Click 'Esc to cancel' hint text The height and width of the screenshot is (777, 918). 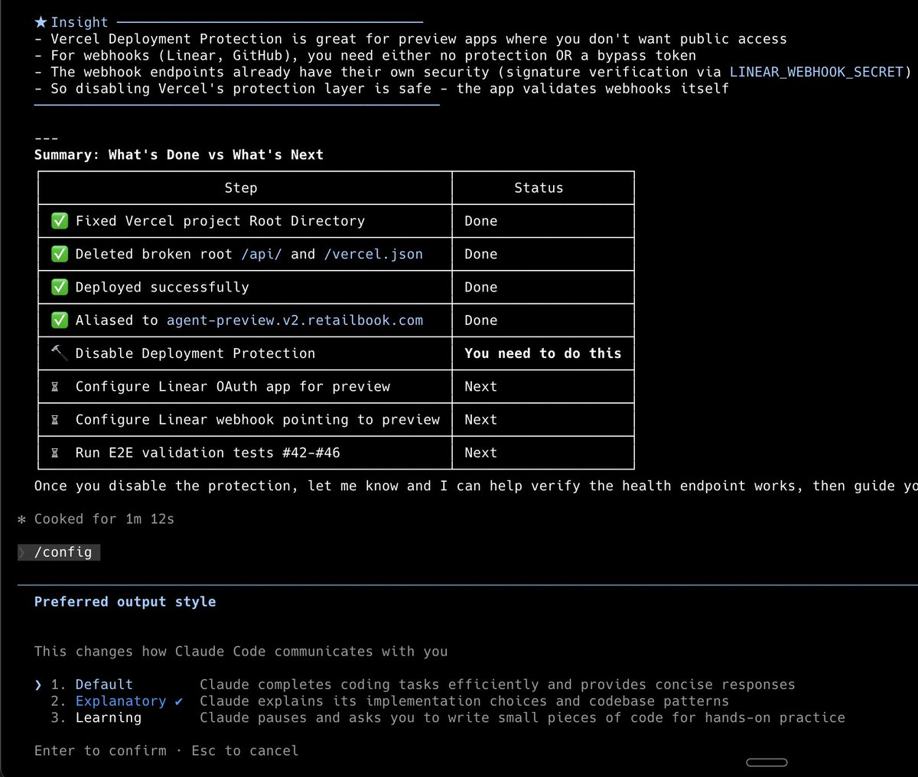[x=245, y=751]
